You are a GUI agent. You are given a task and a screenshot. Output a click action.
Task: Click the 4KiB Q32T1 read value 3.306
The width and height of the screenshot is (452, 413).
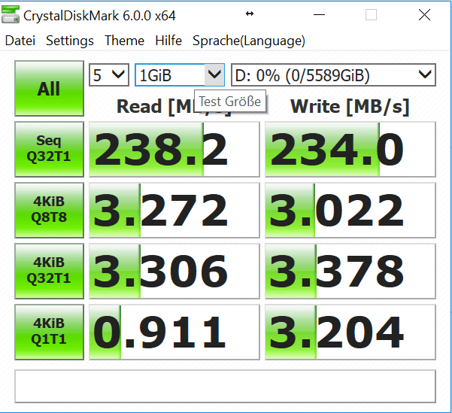pos(174,271)
